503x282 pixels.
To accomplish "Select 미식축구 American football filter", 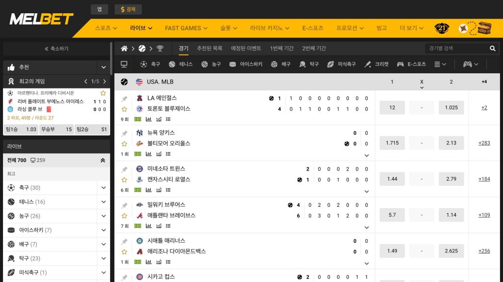I will tap(341, 64).
